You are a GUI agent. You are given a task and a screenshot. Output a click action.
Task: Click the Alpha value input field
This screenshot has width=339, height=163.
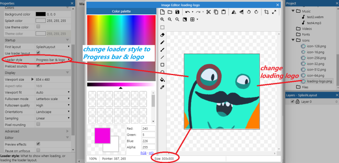coord(149,147)
